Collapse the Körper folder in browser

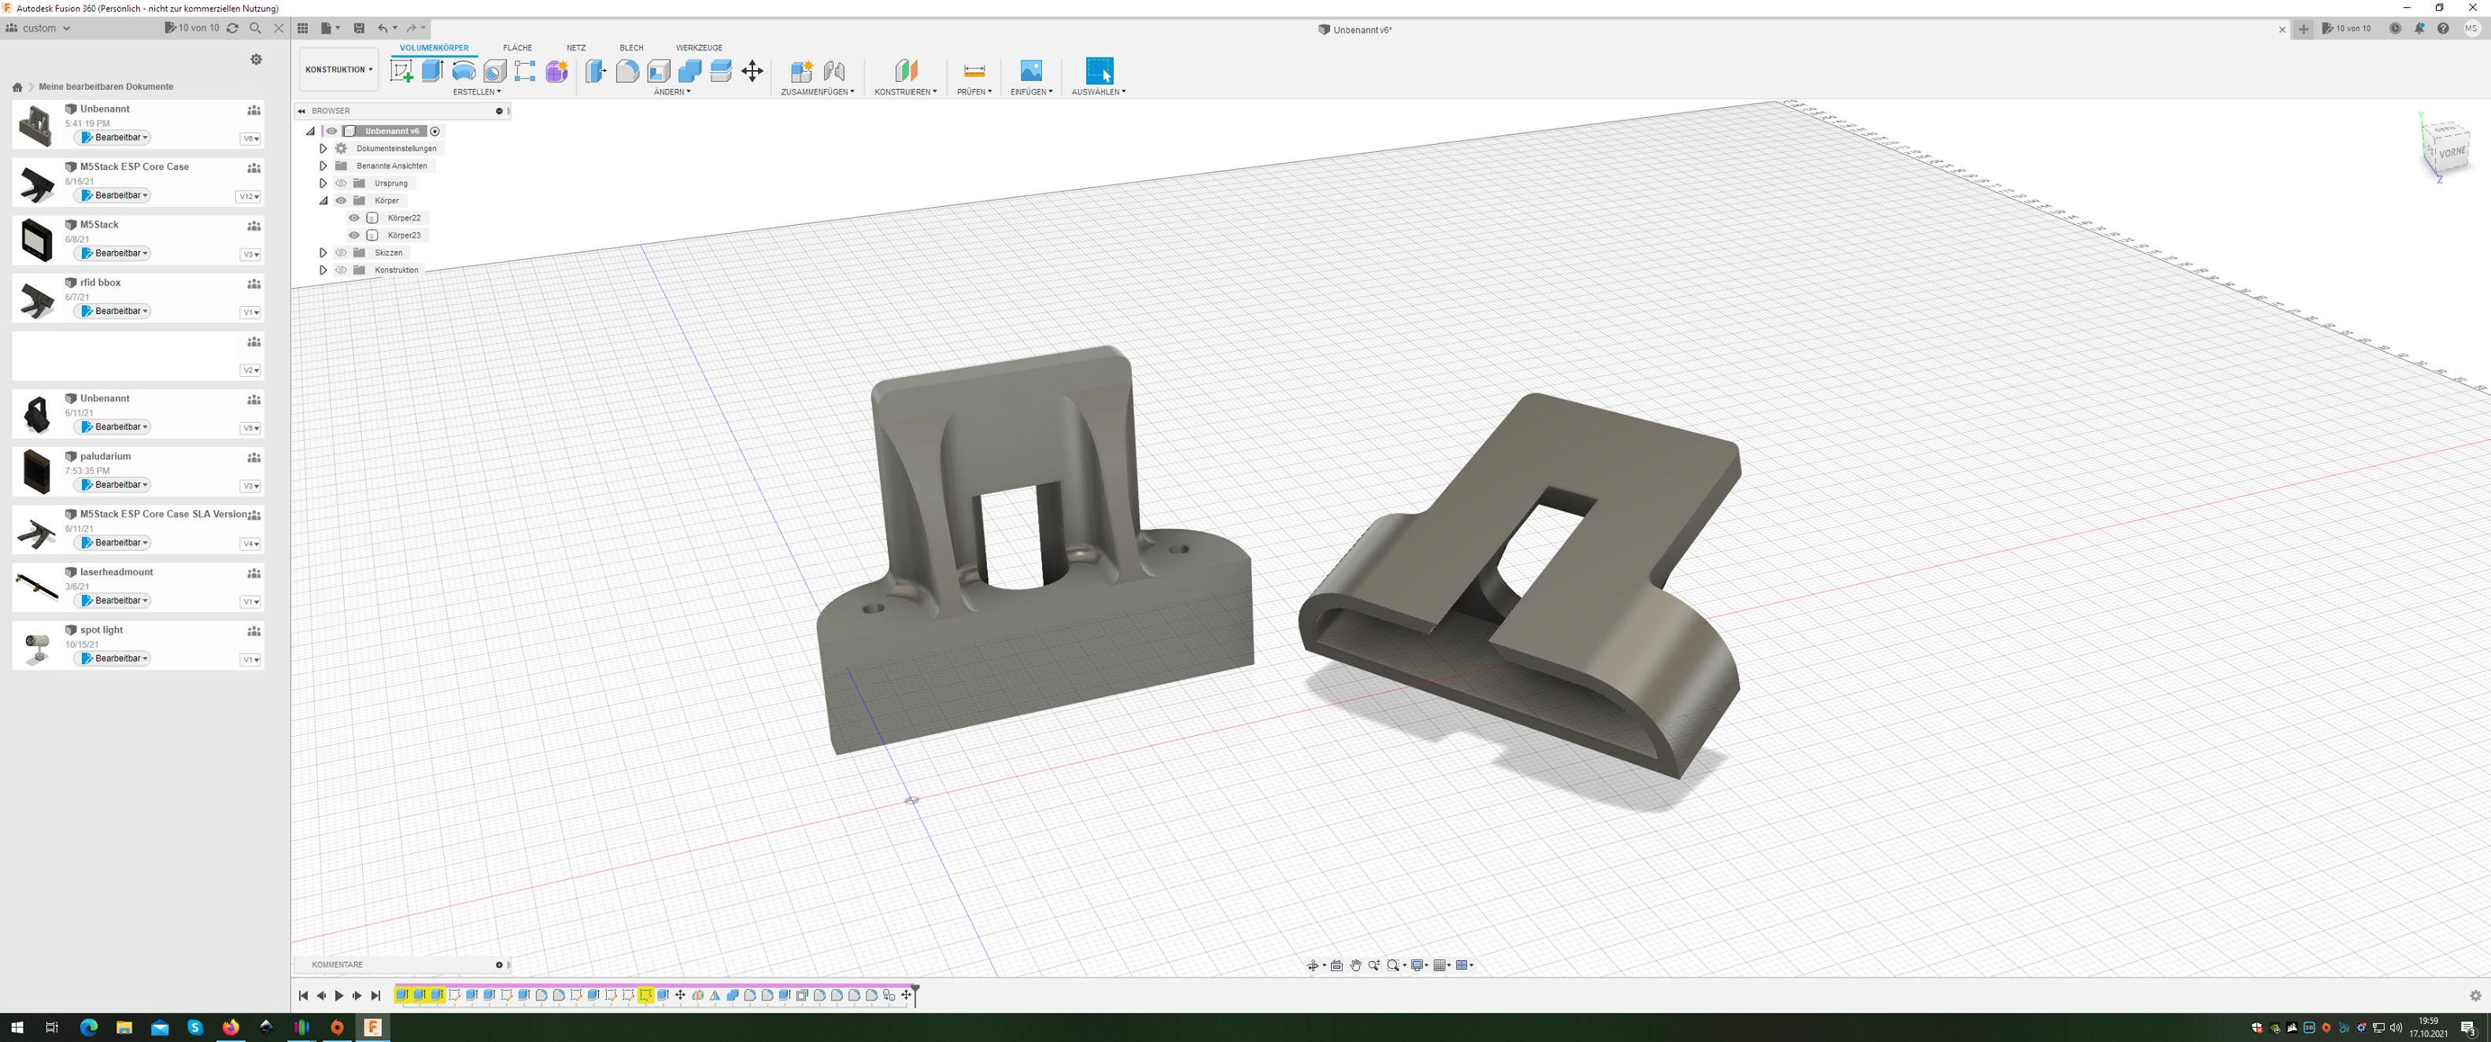323,200
